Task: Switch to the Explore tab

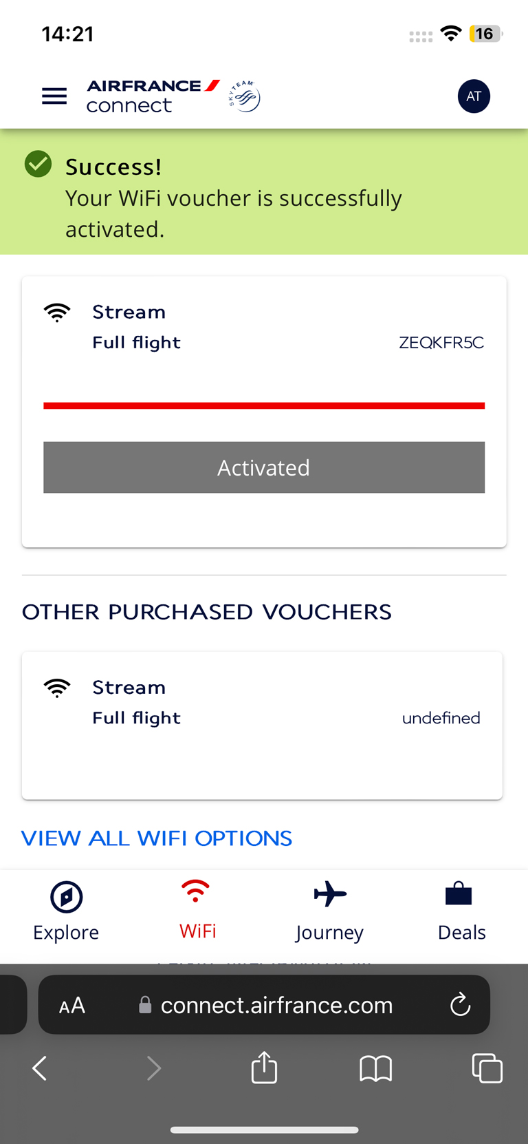Action: 66,911
